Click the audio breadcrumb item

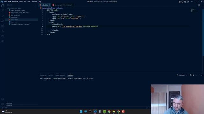pyautogui.click(x=60, y=8)
